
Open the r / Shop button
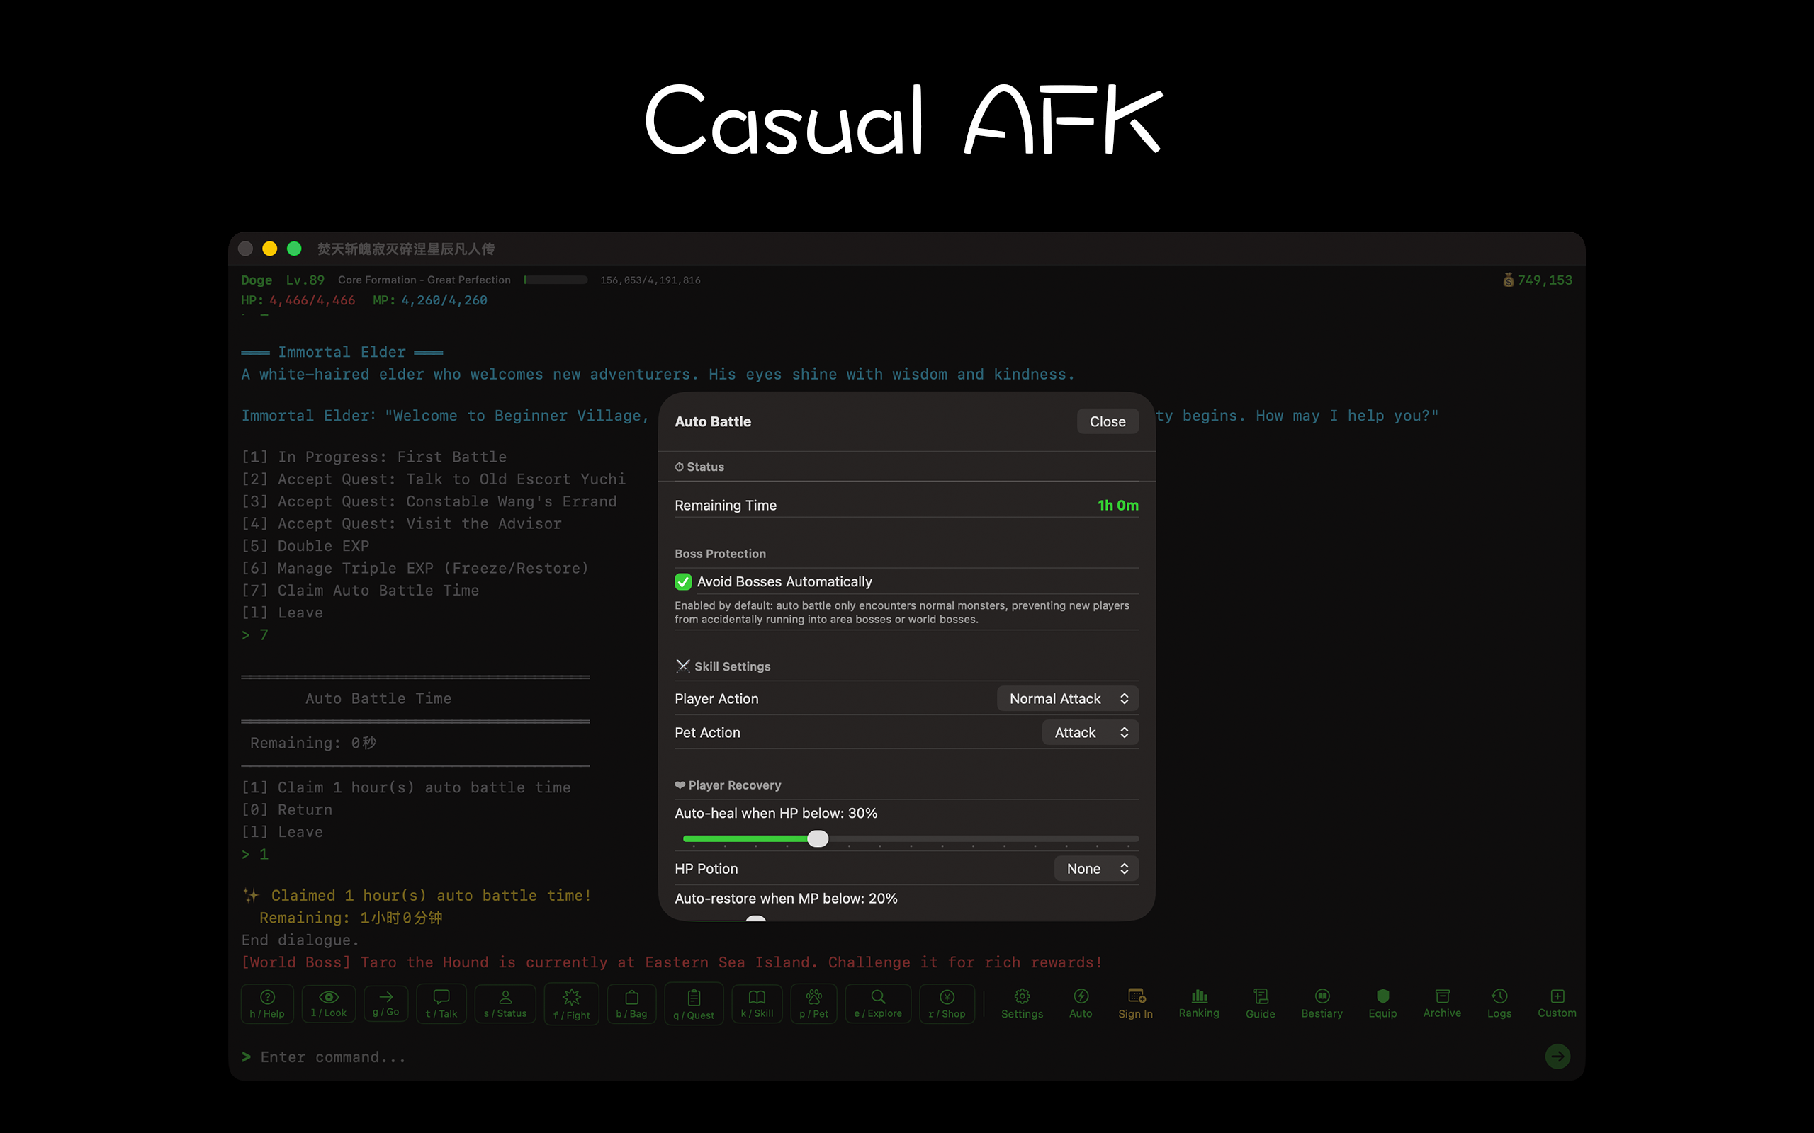[947, 1003]
